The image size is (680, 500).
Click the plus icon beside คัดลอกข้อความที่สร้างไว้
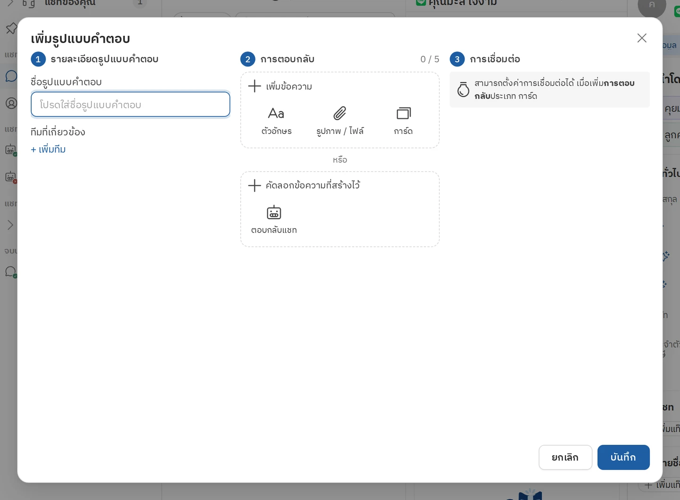[x=255, y=185]
